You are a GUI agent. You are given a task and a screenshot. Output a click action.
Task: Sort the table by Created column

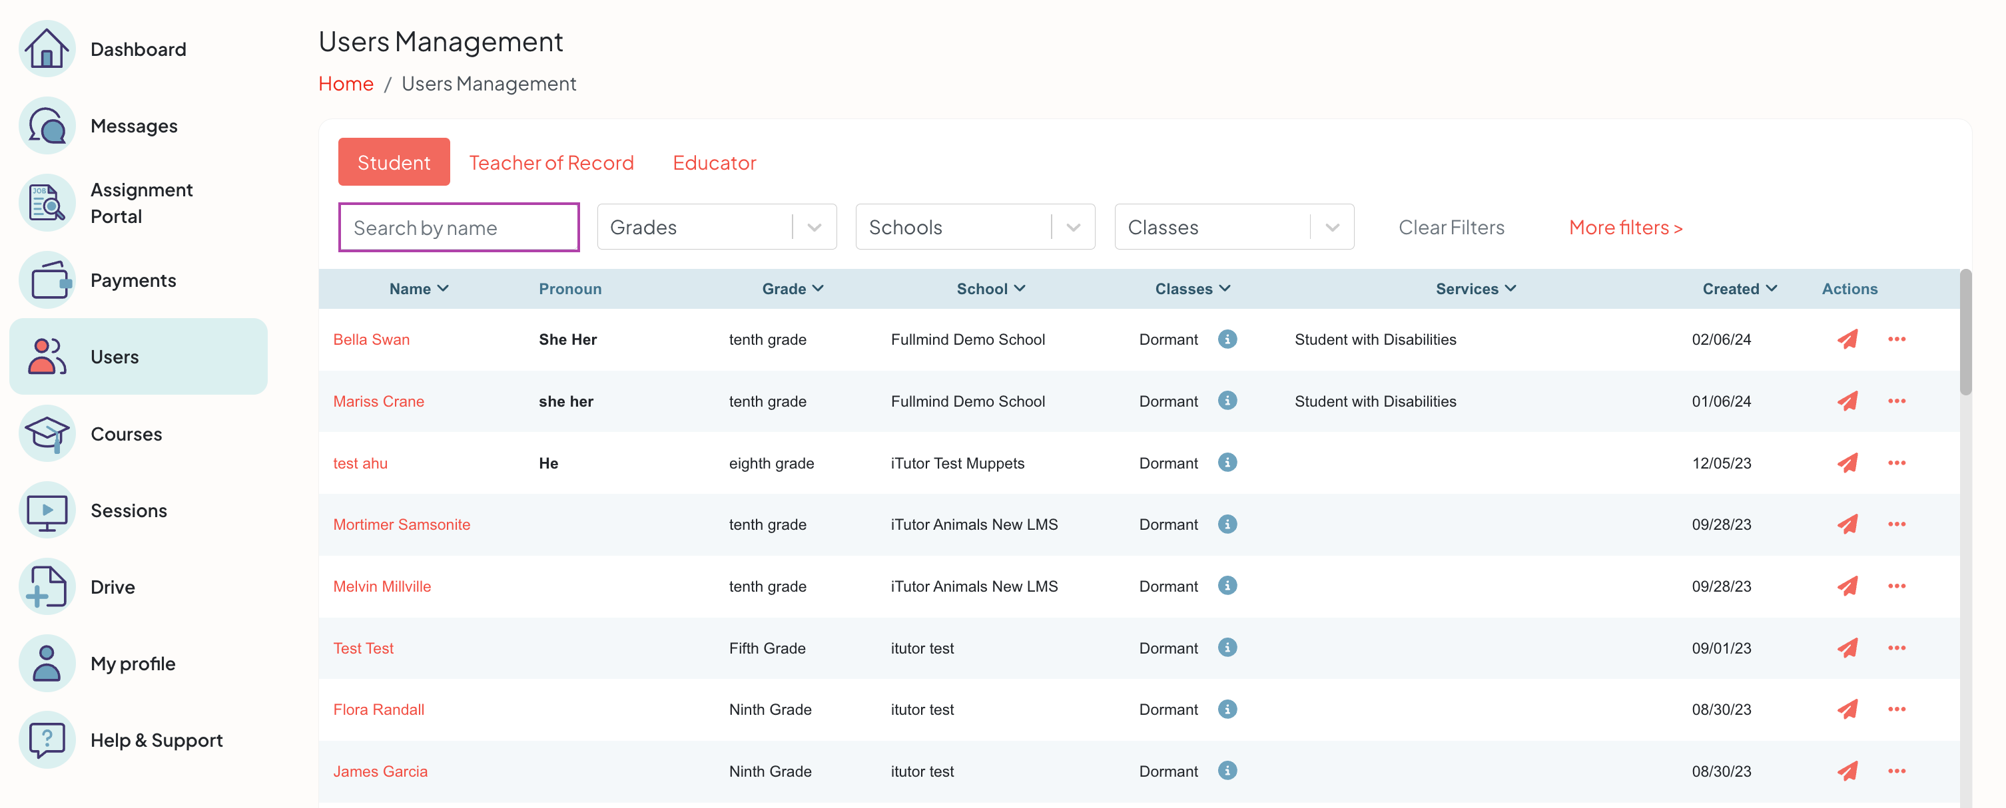1740,288
